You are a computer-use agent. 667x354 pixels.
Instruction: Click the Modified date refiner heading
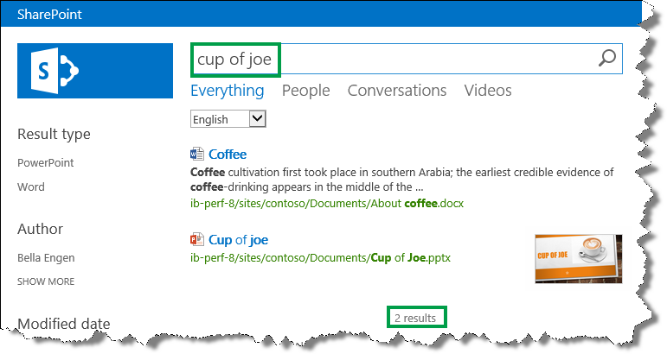64,324
